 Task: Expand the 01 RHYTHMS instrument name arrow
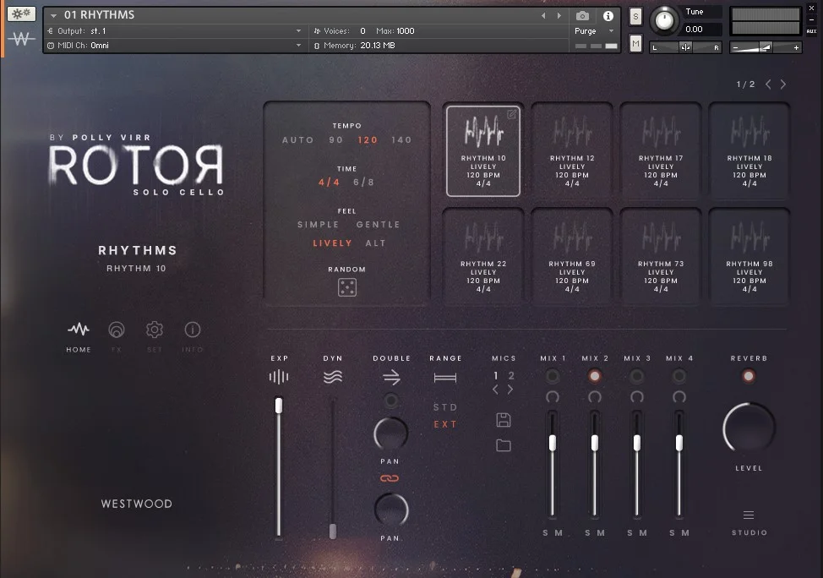[x=53, y=16]
